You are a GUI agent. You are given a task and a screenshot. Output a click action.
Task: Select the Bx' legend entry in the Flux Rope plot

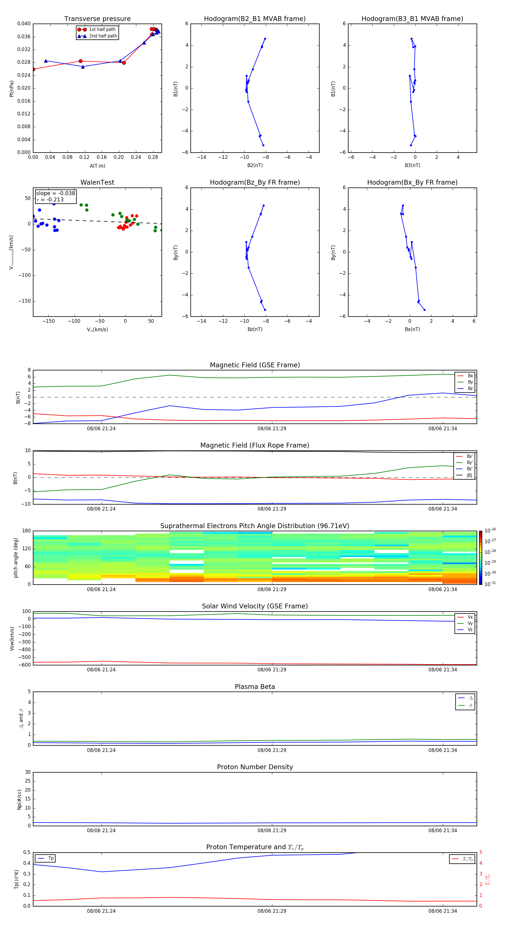(x=465, y=456)
